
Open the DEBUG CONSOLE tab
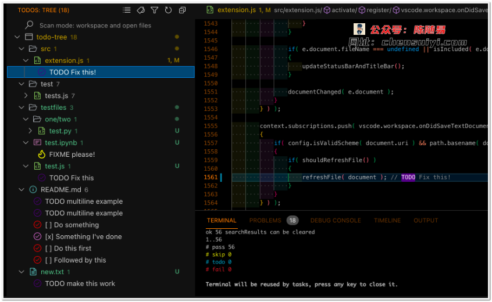pyautogui.click(x=336, y=221)
